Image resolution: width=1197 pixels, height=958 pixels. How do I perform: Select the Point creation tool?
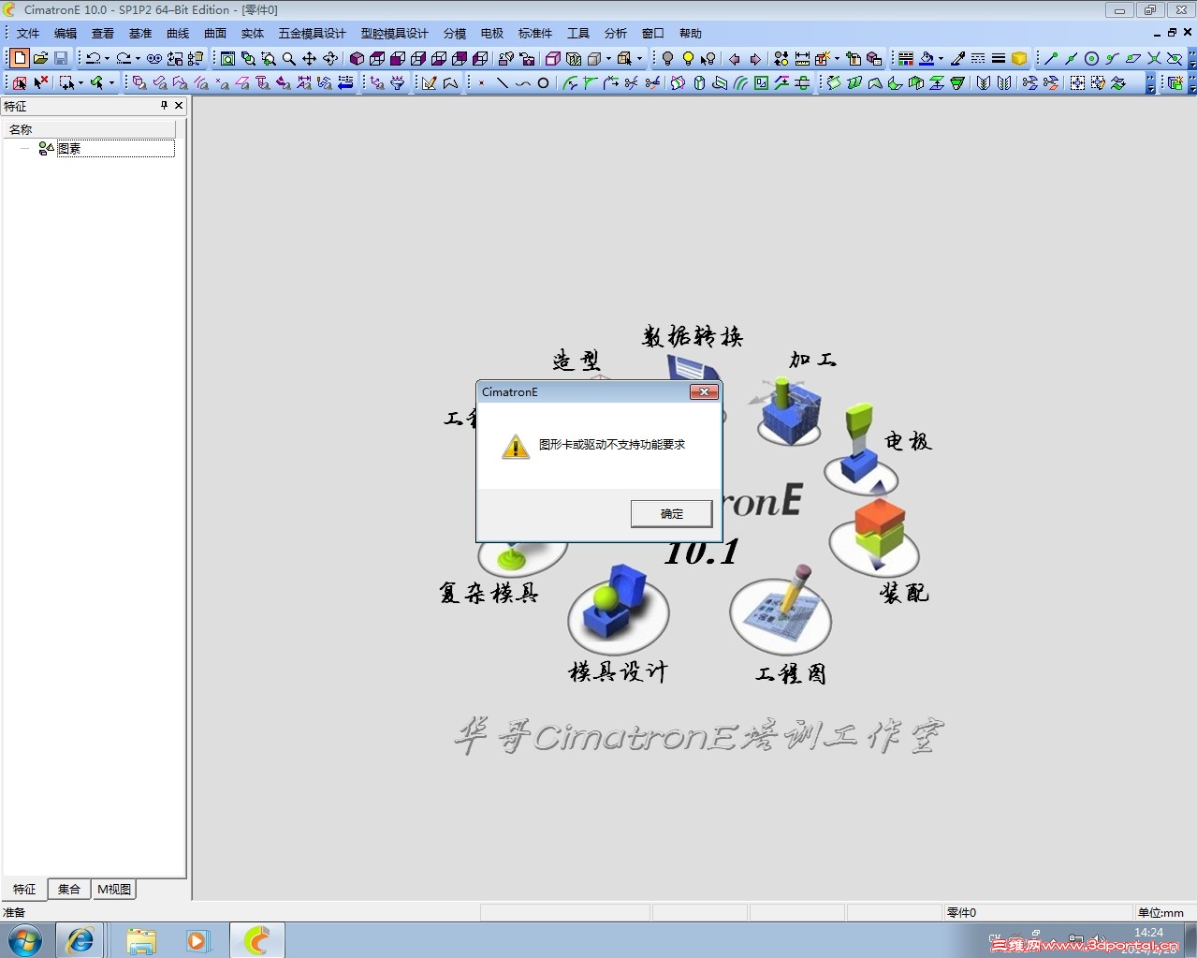tap(481, 83)
